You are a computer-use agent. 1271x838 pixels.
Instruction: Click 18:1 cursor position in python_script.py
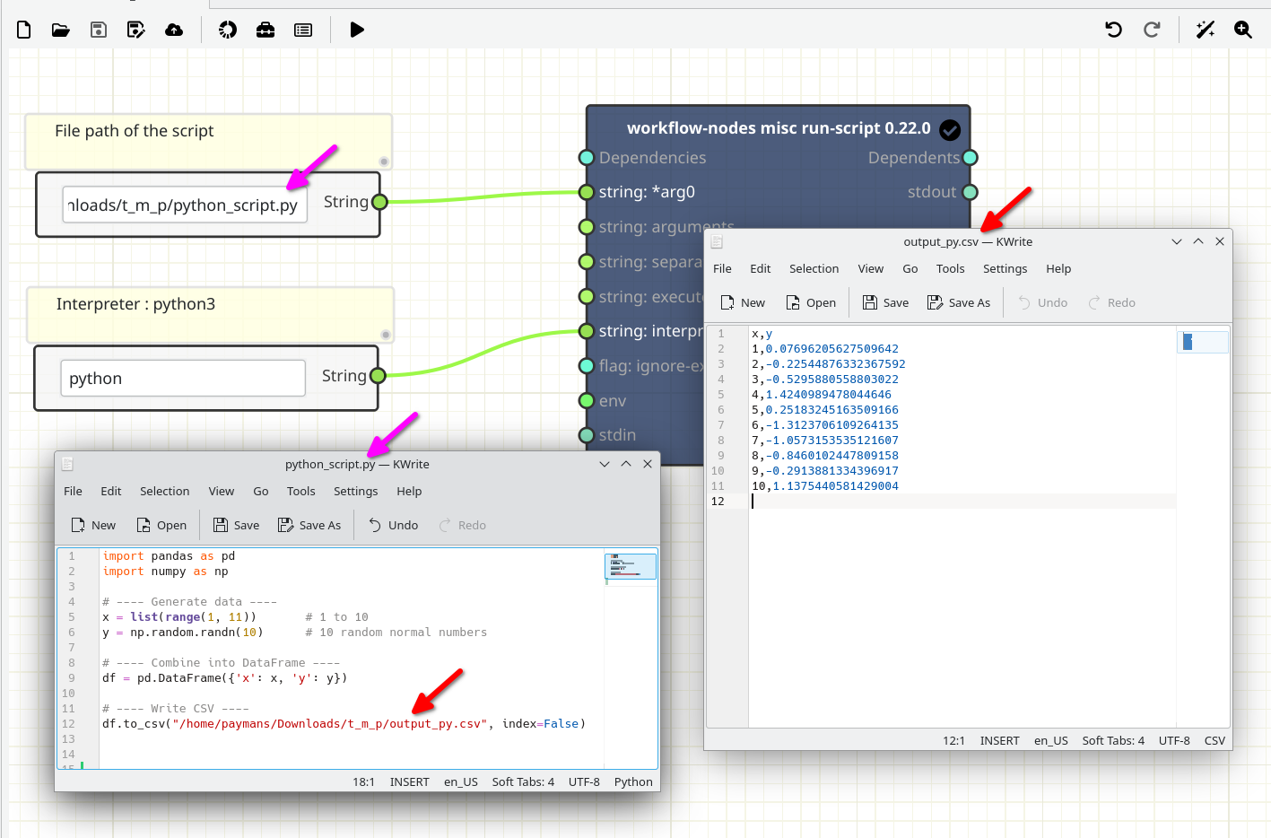pos(364,781)
